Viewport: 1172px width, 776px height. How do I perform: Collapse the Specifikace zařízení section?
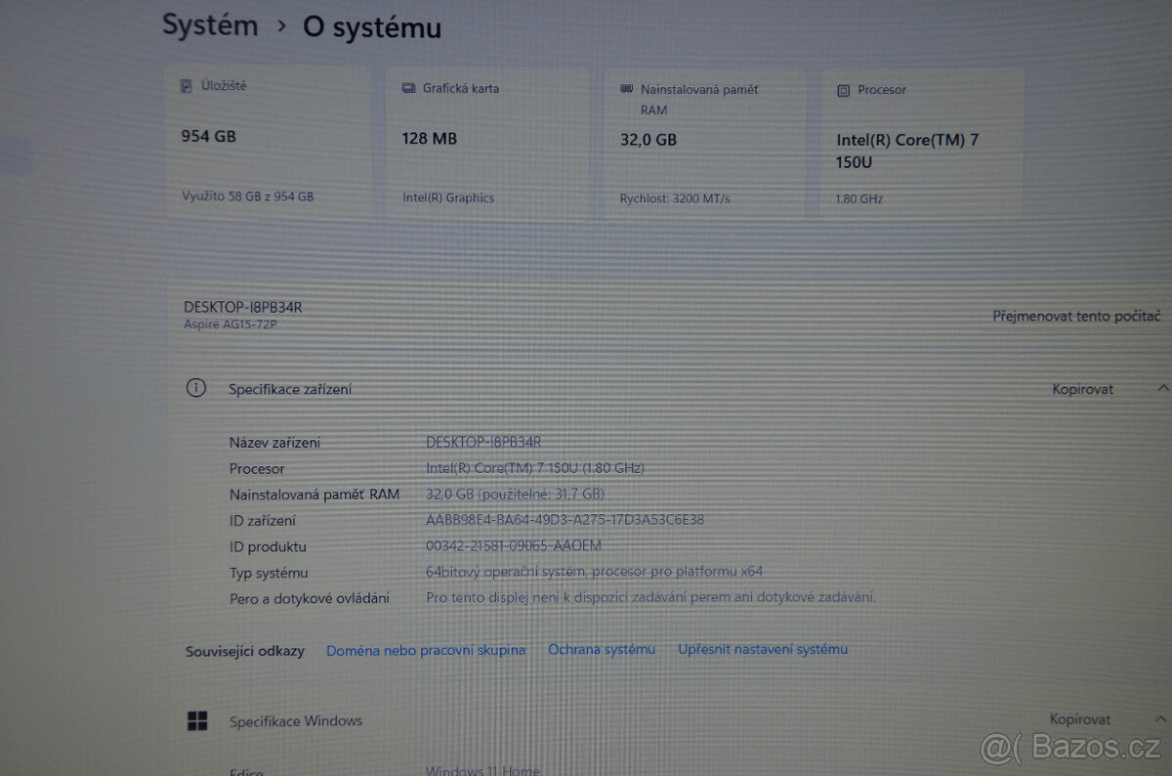tap(1161, 389)
